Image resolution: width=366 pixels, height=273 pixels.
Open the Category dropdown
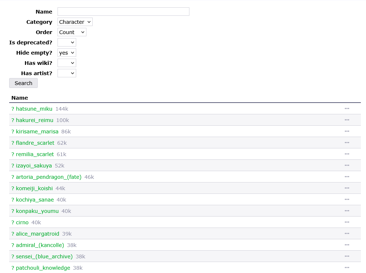click(75, 22)
